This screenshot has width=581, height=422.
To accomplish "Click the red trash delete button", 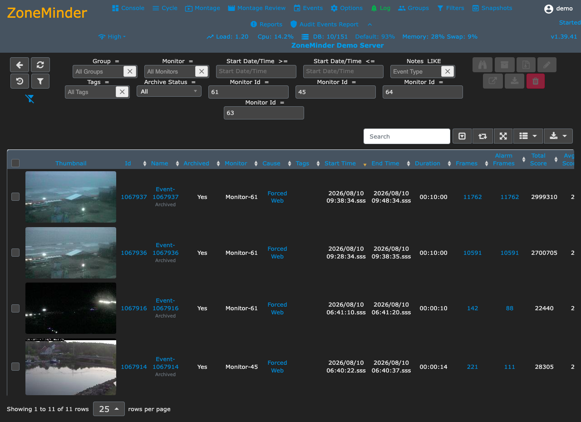I will click(536, 81).
